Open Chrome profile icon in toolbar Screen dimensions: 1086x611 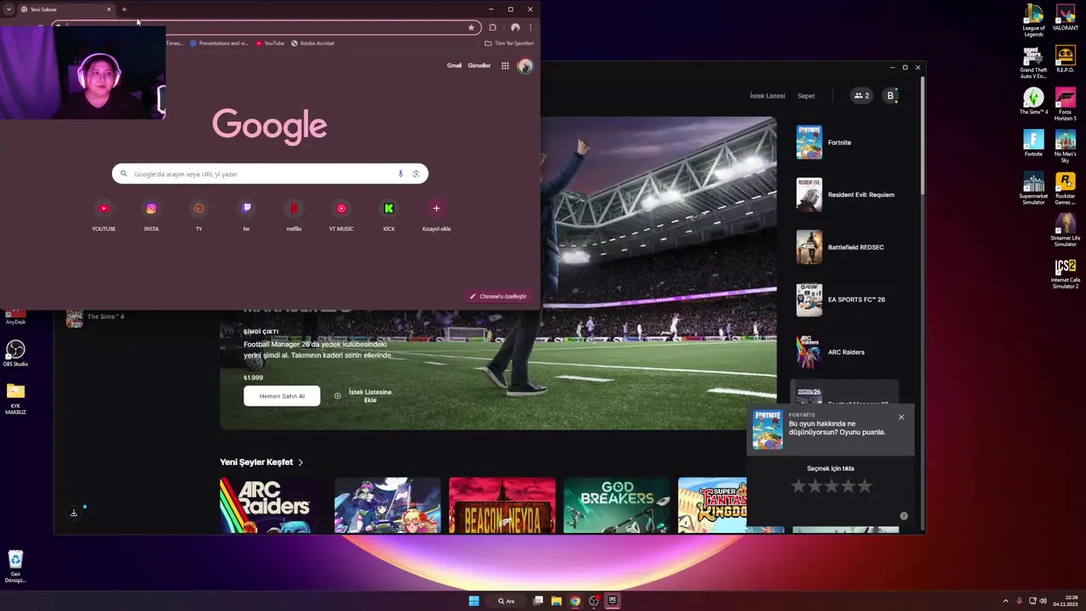(515, 27)
